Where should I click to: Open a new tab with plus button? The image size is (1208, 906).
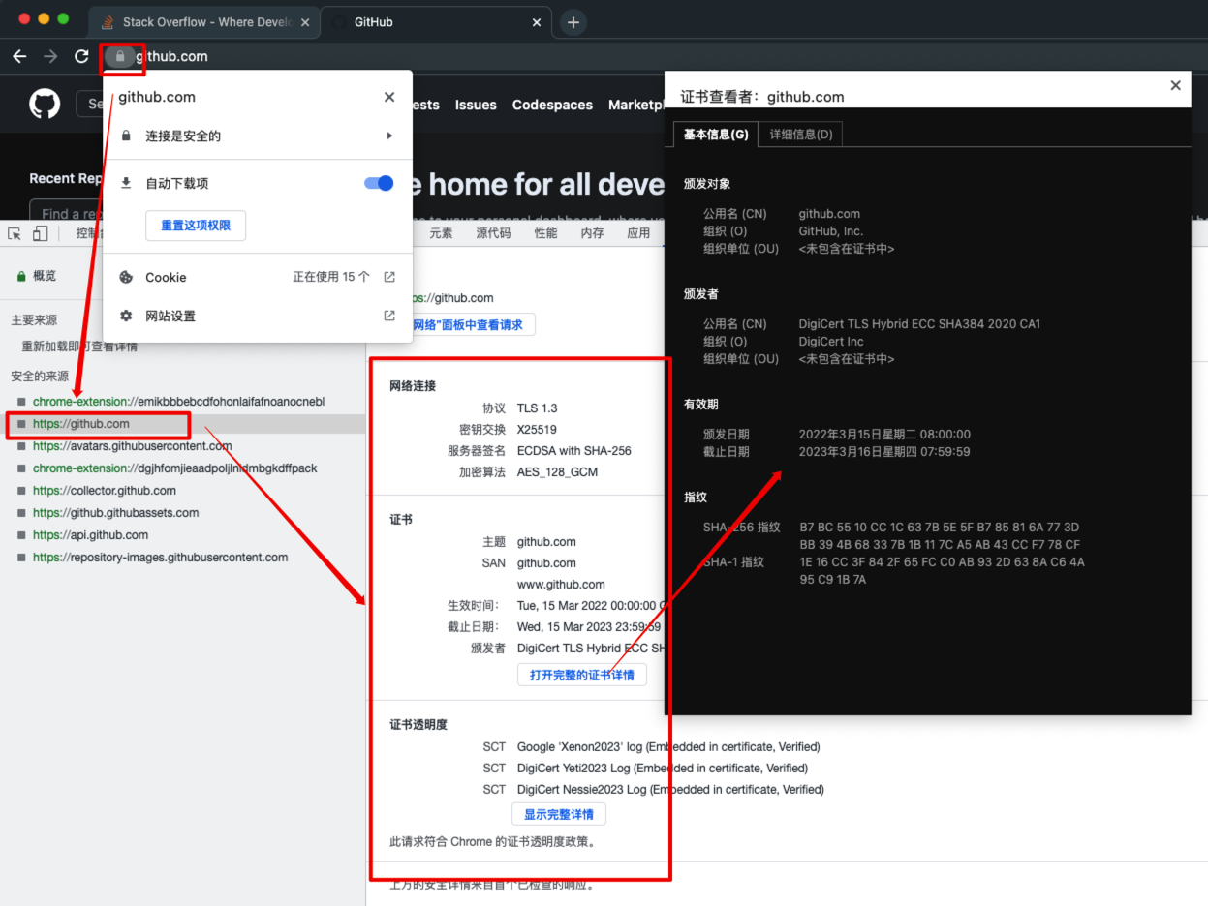pos(573,22)
